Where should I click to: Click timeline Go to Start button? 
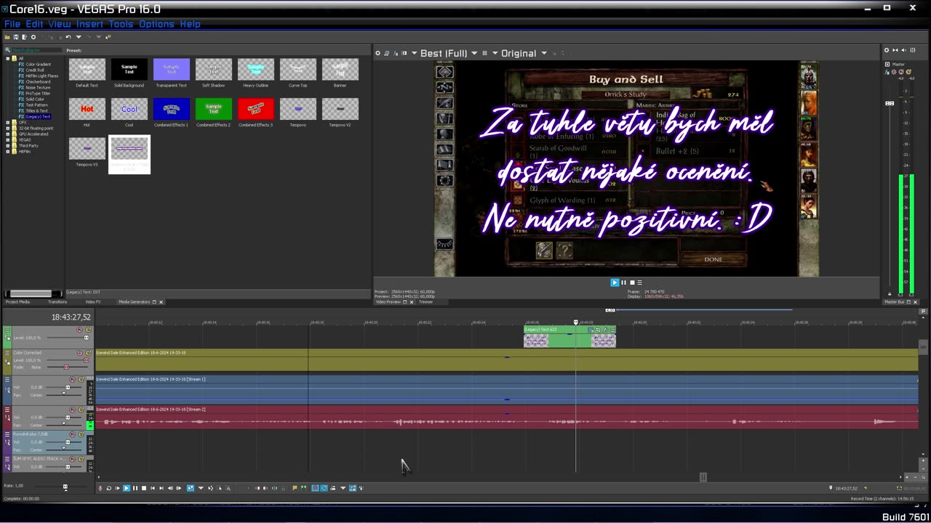(x=153, y=488)
